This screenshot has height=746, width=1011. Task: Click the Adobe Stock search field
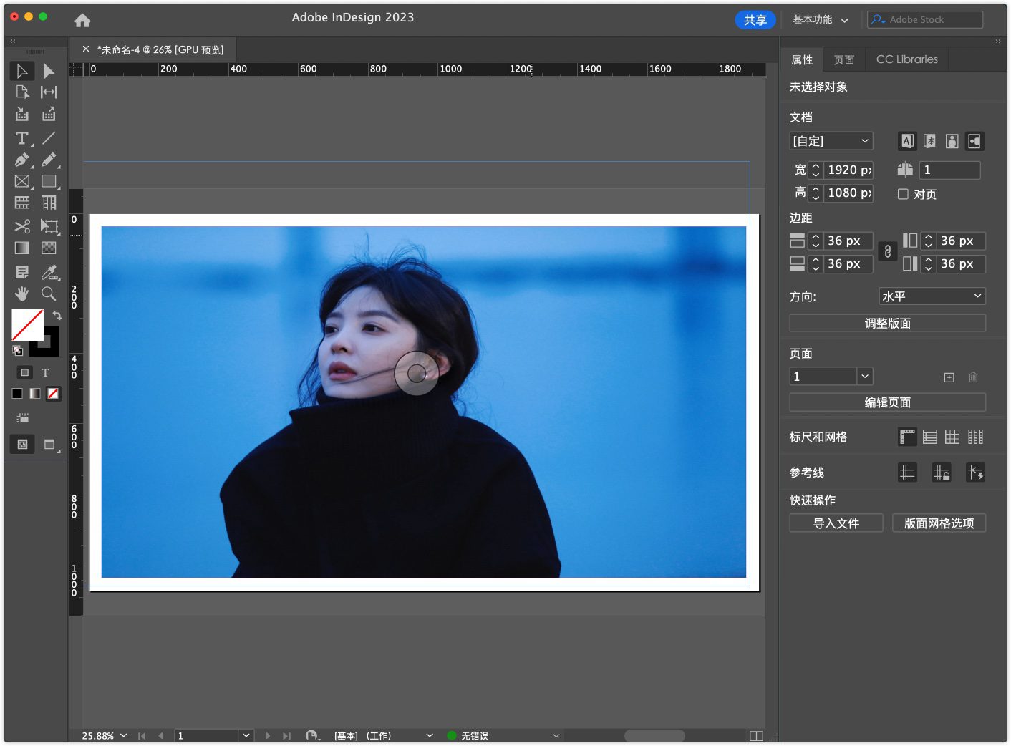(925, 20)
